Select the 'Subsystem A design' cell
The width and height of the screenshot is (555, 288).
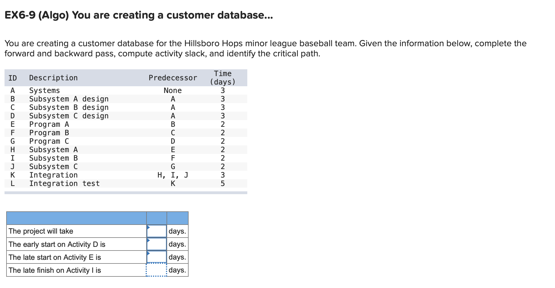click(x=69, y=99)
